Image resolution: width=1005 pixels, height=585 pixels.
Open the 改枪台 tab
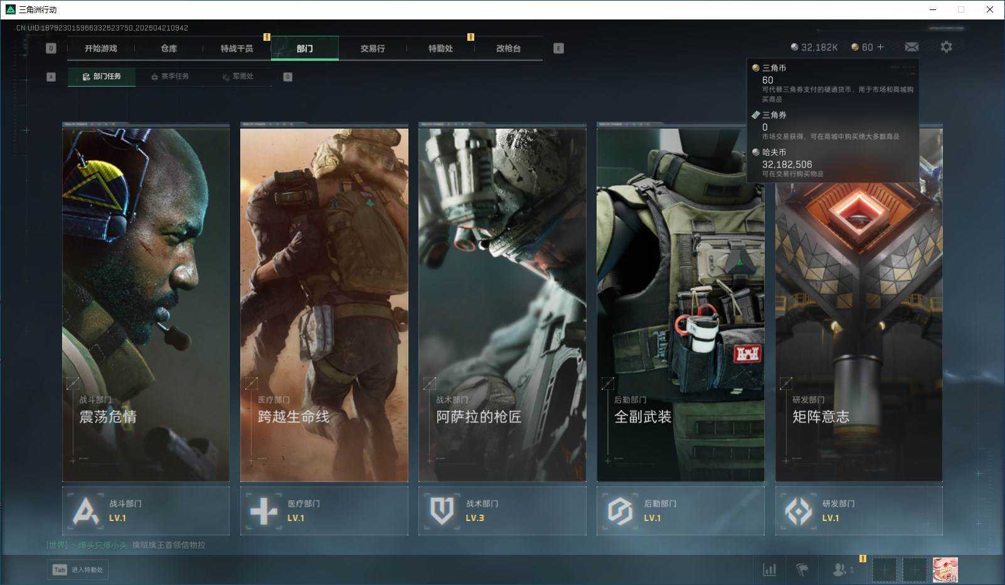click(x=508, y=48)
